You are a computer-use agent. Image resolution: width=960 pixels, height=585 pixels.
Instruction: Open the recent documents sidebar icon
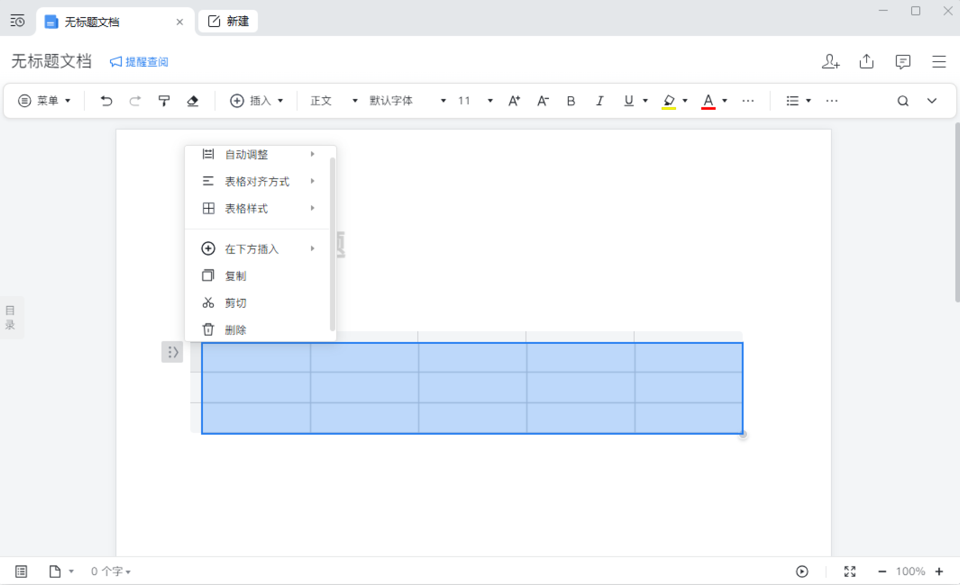[x=18, y=21]
